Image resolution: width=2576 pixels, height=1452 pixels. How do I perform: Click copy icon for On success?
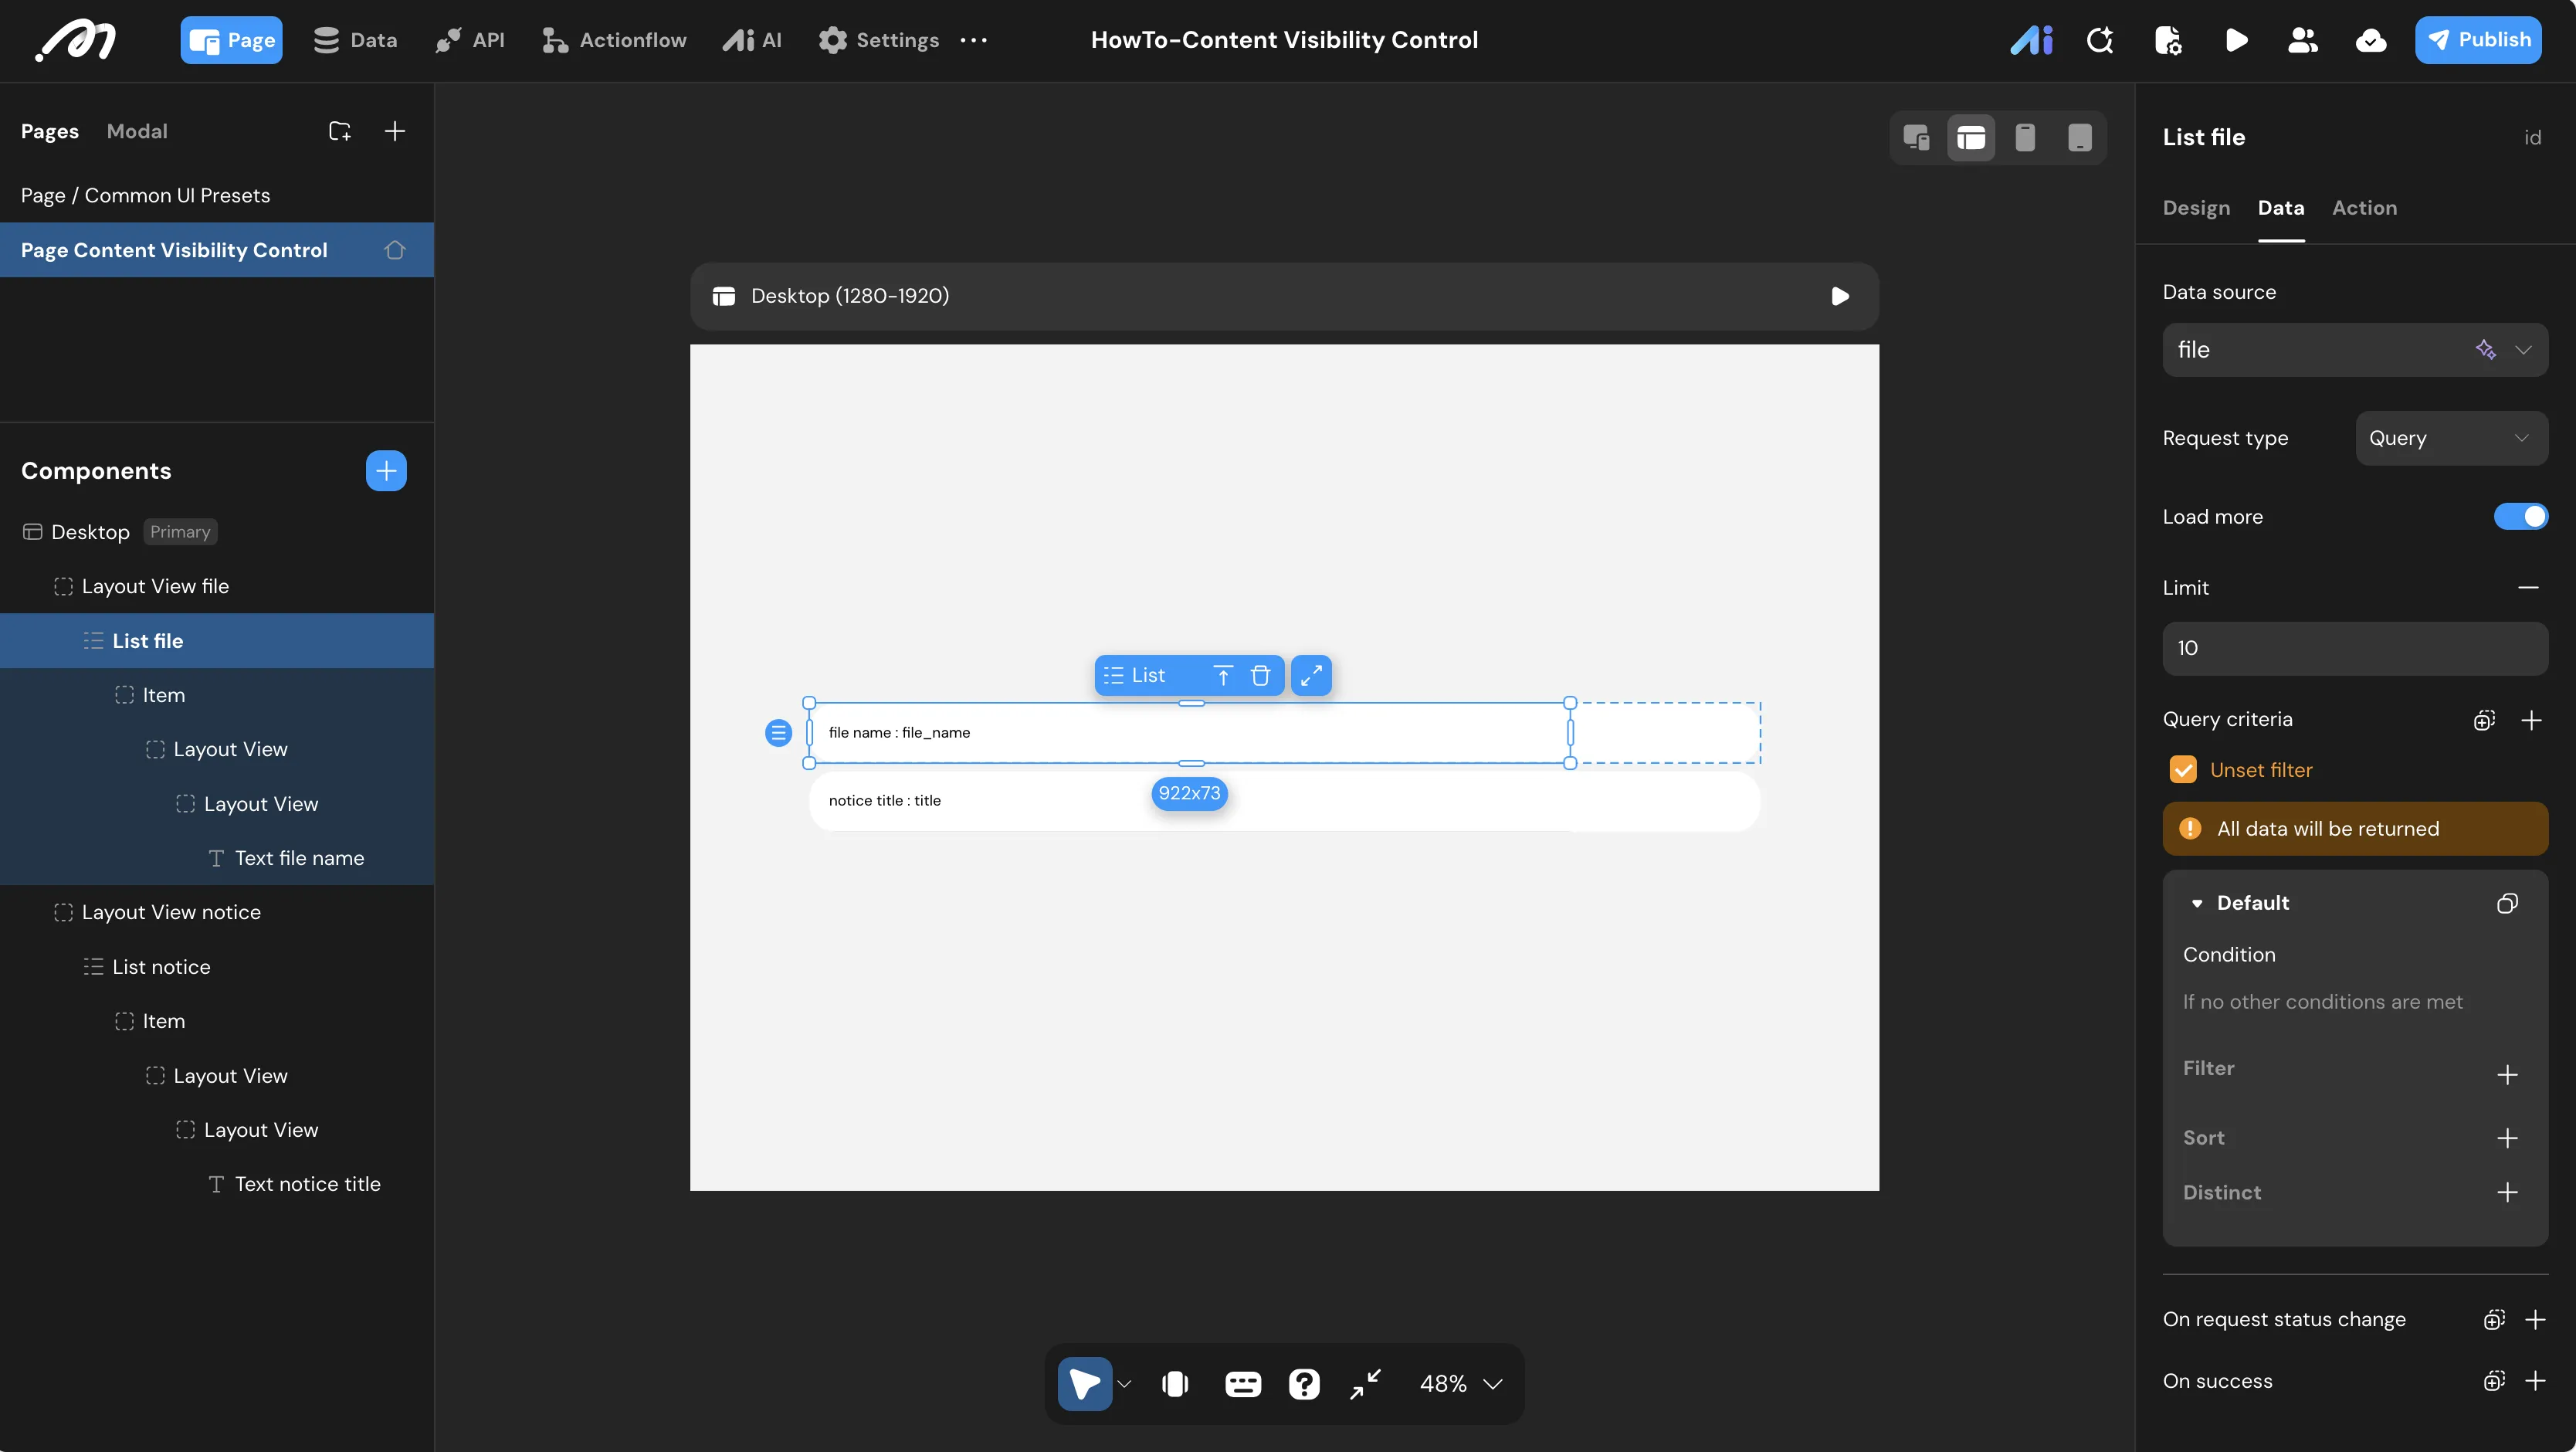tap(2494, 1381)
